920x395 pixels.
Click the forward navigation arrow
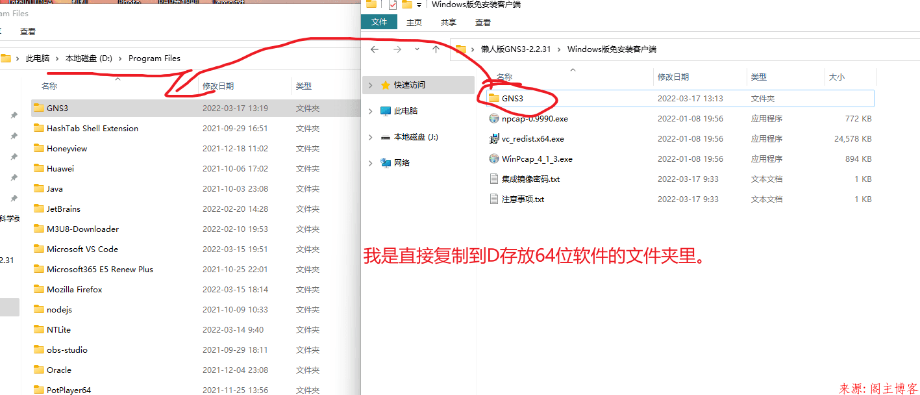point(397,49)
